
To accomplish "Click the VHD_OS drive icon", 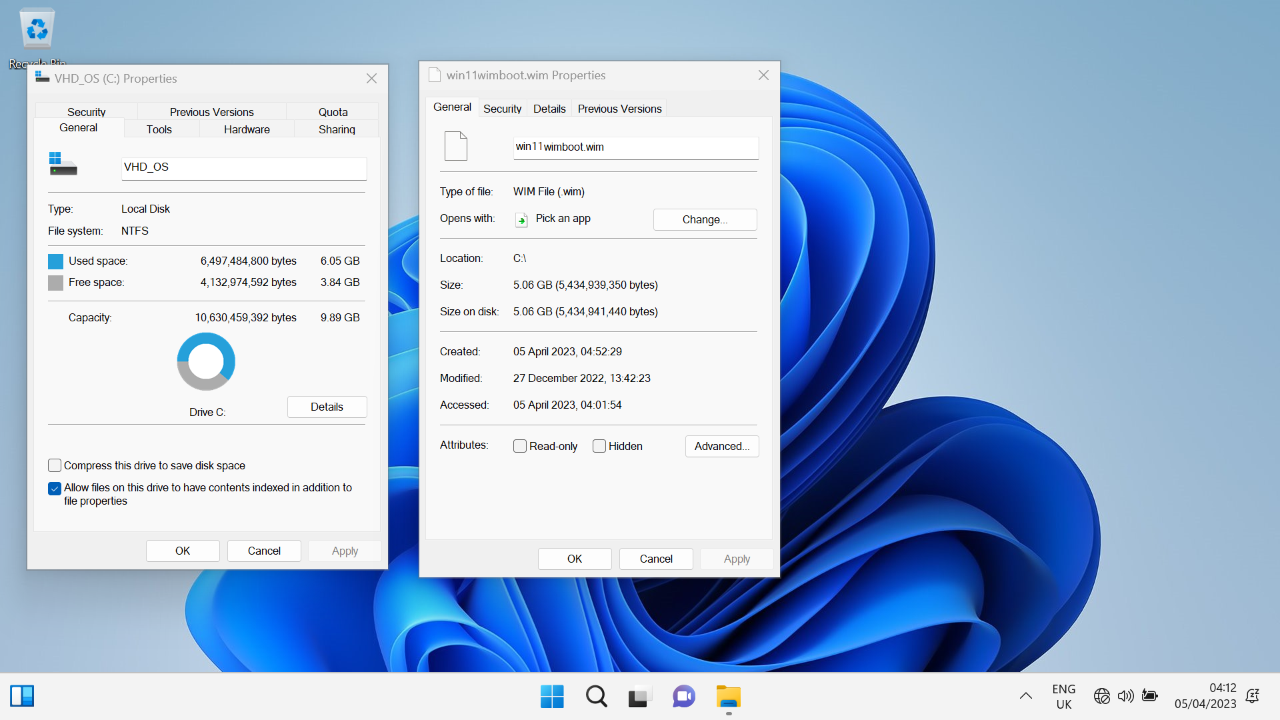I will coord(63,164).
